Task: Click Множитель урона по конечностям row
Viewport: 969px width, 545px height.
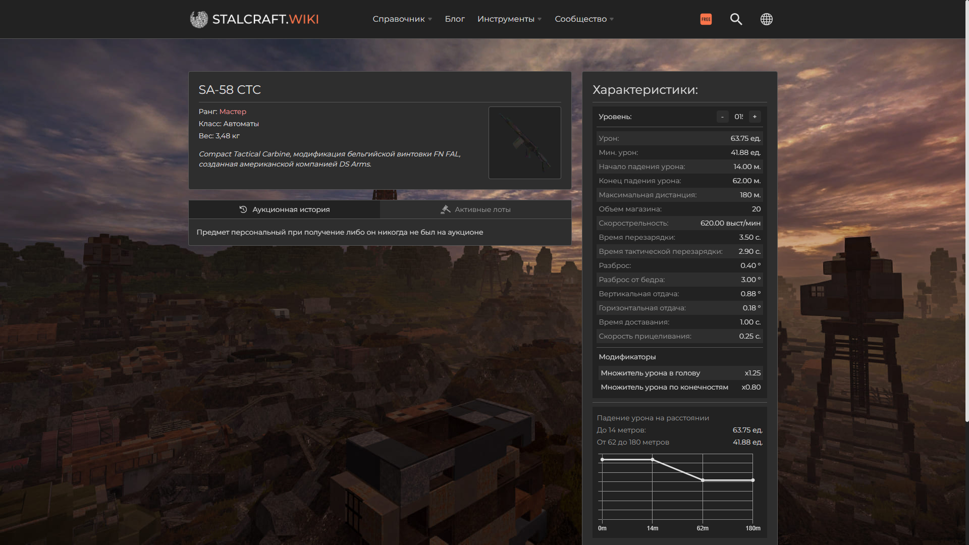Action: click(x=681, y=387)
